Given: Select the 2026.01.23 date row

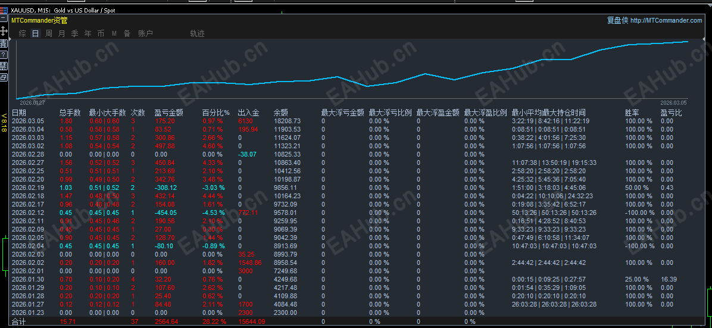Looking at the screenshot, I should tap(28, 313).
